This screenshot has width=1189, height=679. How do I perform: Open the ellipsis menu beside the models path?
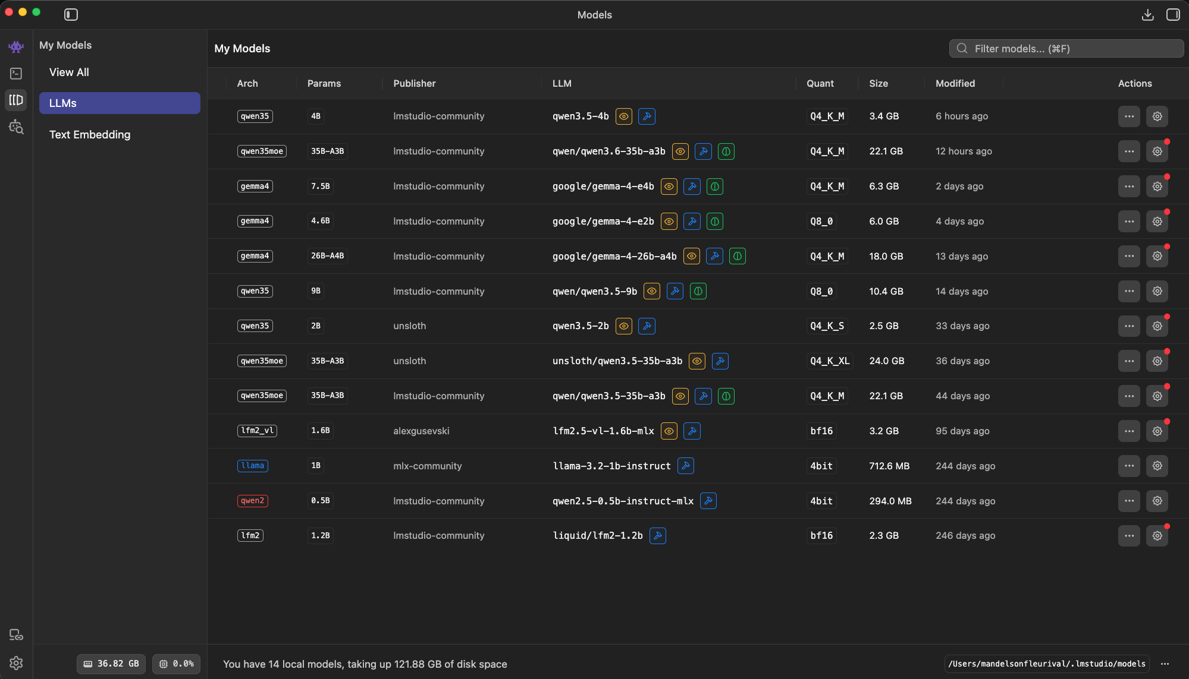click(x=1165, y=664)
